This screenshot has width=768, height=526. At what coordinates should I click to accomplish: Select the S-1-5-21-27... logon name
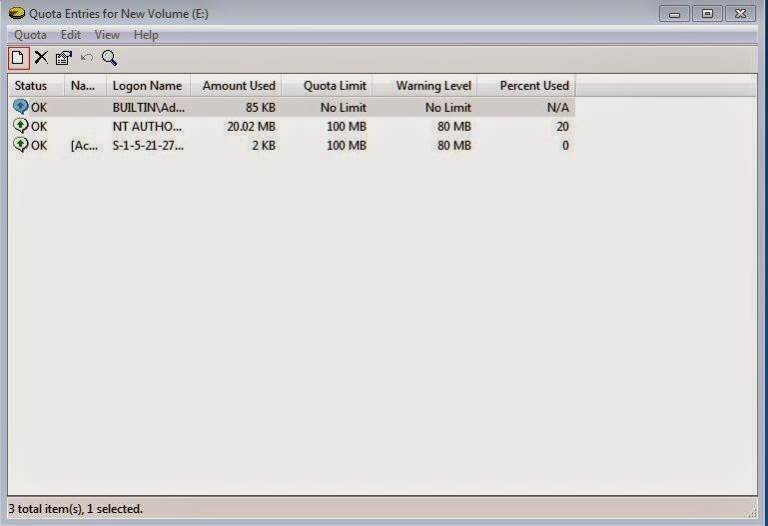click(x=148, y=146)
